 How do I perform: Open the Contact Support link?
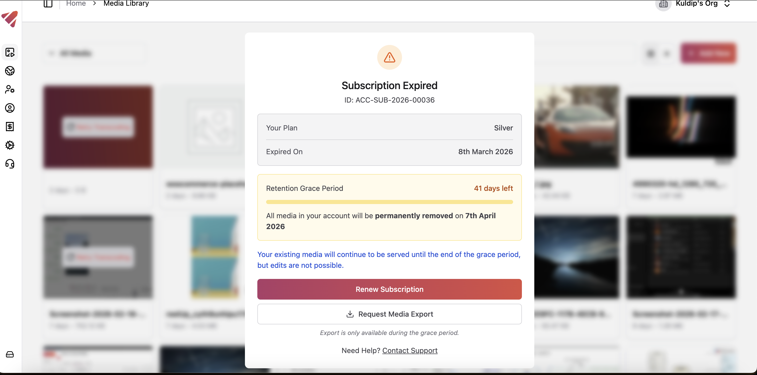[410, 350]
